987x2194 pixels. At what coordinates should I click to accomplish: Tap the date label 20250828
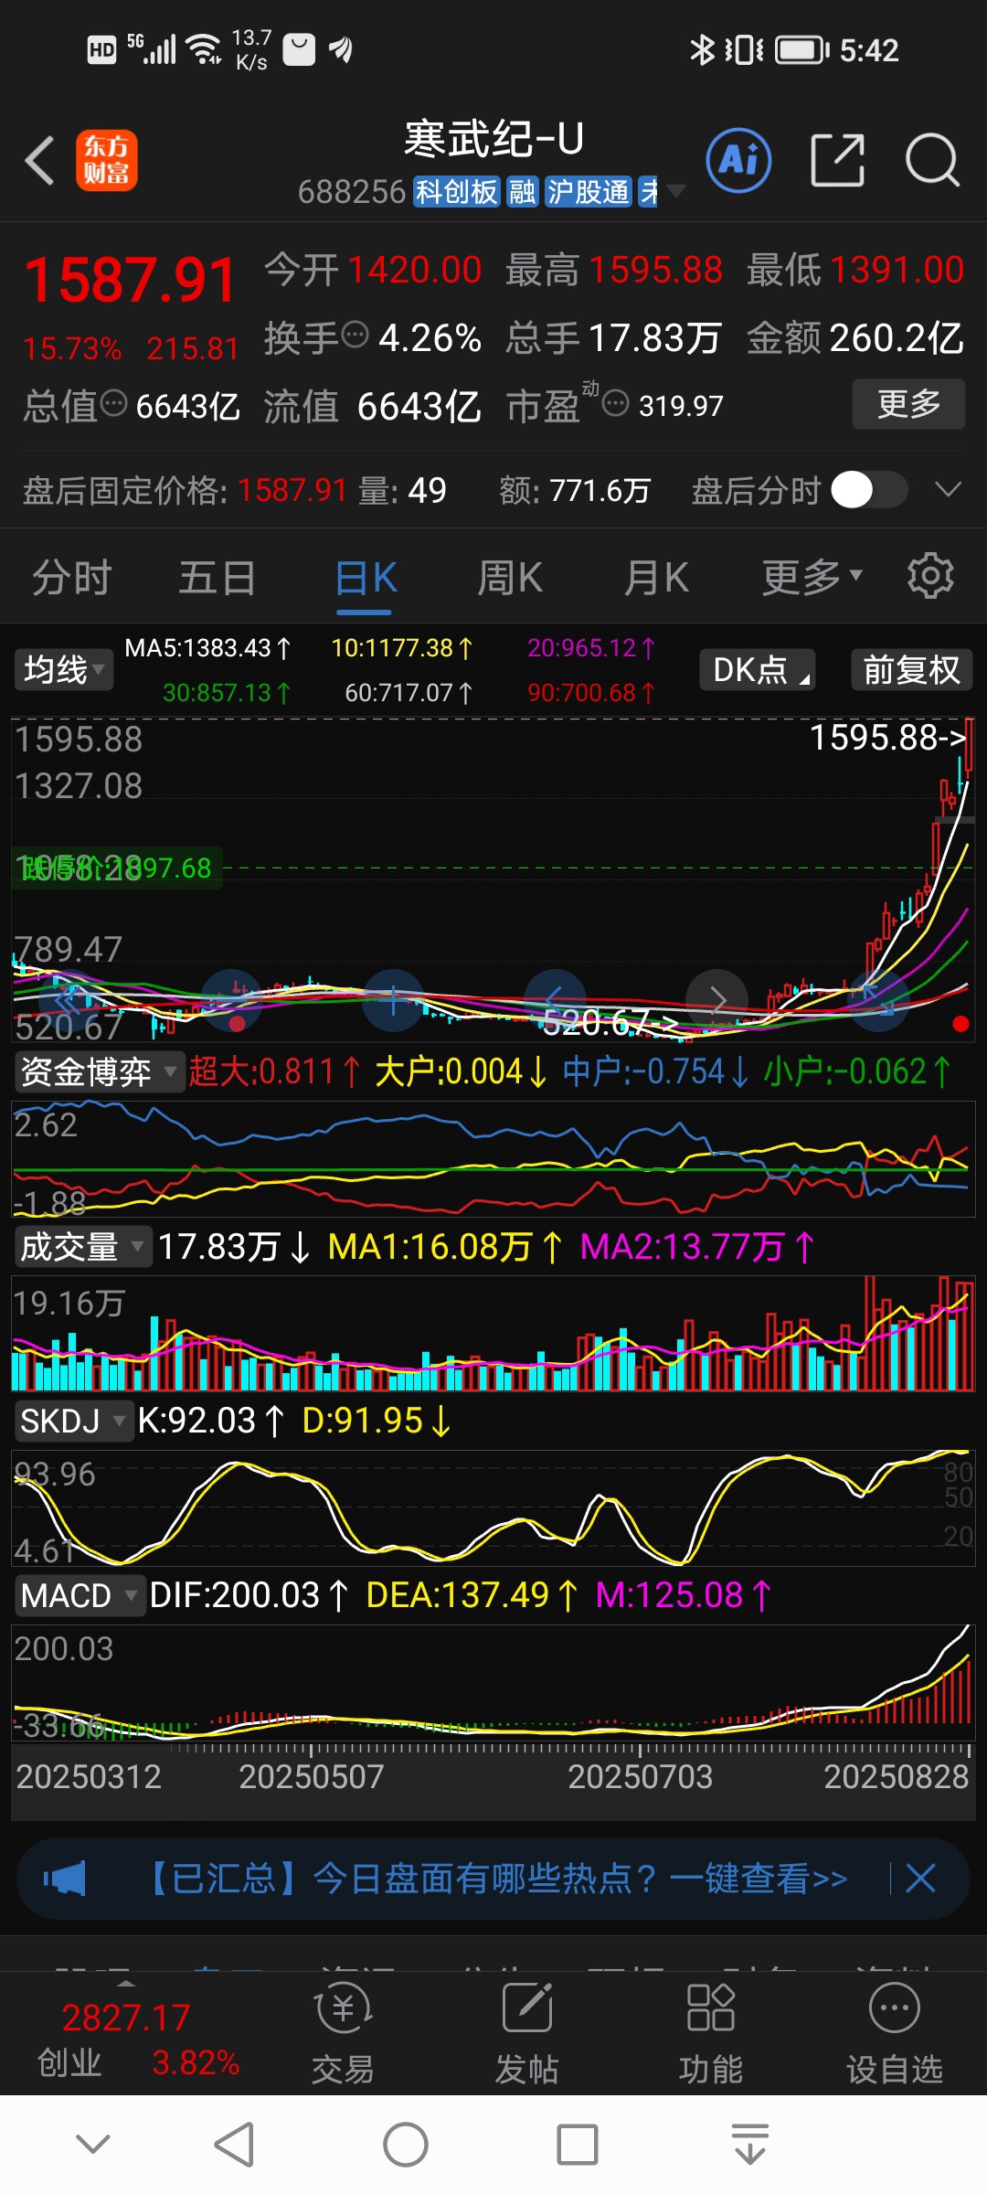click(896, 1776)
